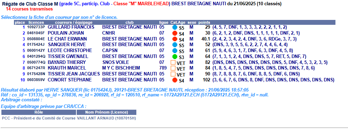Click the red S4 icon for CONORT STEPHANE

pyautogui.click(x=175, y=80)
